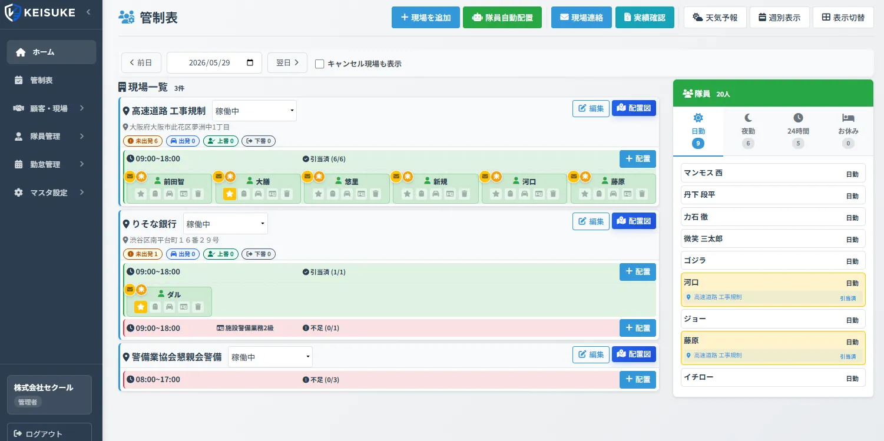
Task: Go to 翌日 next day
Action: (x=287, y=62)
